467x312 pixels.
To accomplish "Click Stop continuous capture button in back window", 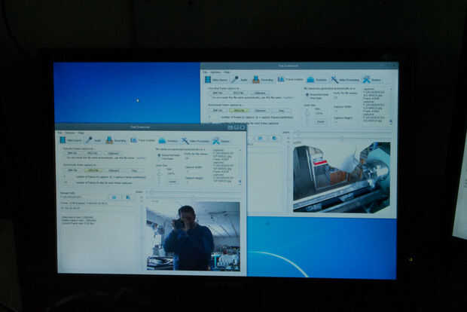I will pyautogui.click(x=281, y=110).
